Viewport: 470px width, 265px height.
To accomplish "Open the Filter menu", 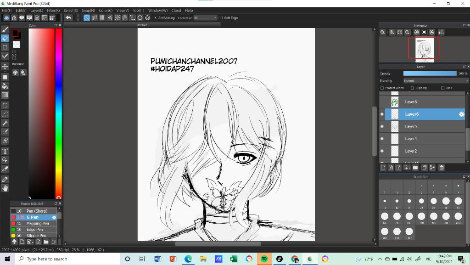I will pos(53,11).
